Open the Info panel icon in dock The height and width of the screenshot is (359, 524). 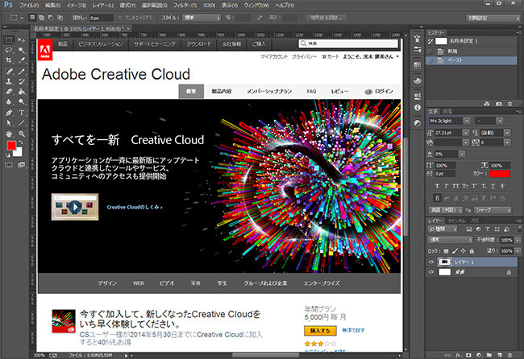pyautogui.click(x=418, y=107)
